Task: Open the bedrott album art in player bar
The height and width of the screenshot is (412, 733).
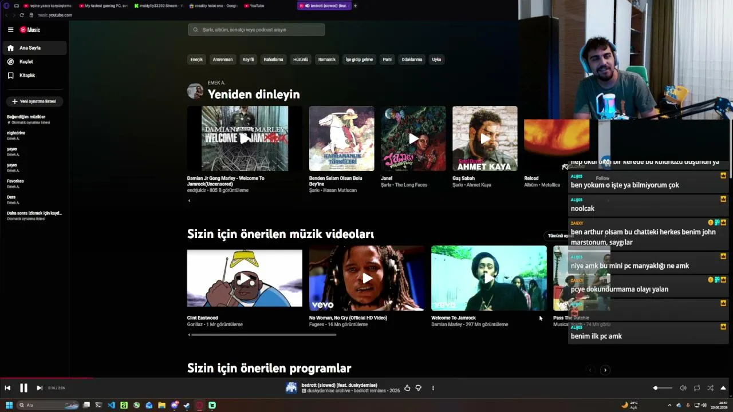Action: pyautogui.click(x=291, y=388)
